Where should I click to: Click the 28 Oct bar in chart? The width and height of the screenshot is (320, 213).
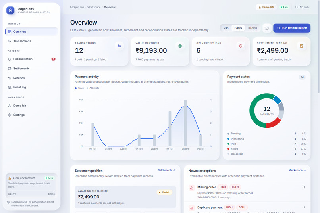pos(185,123)
